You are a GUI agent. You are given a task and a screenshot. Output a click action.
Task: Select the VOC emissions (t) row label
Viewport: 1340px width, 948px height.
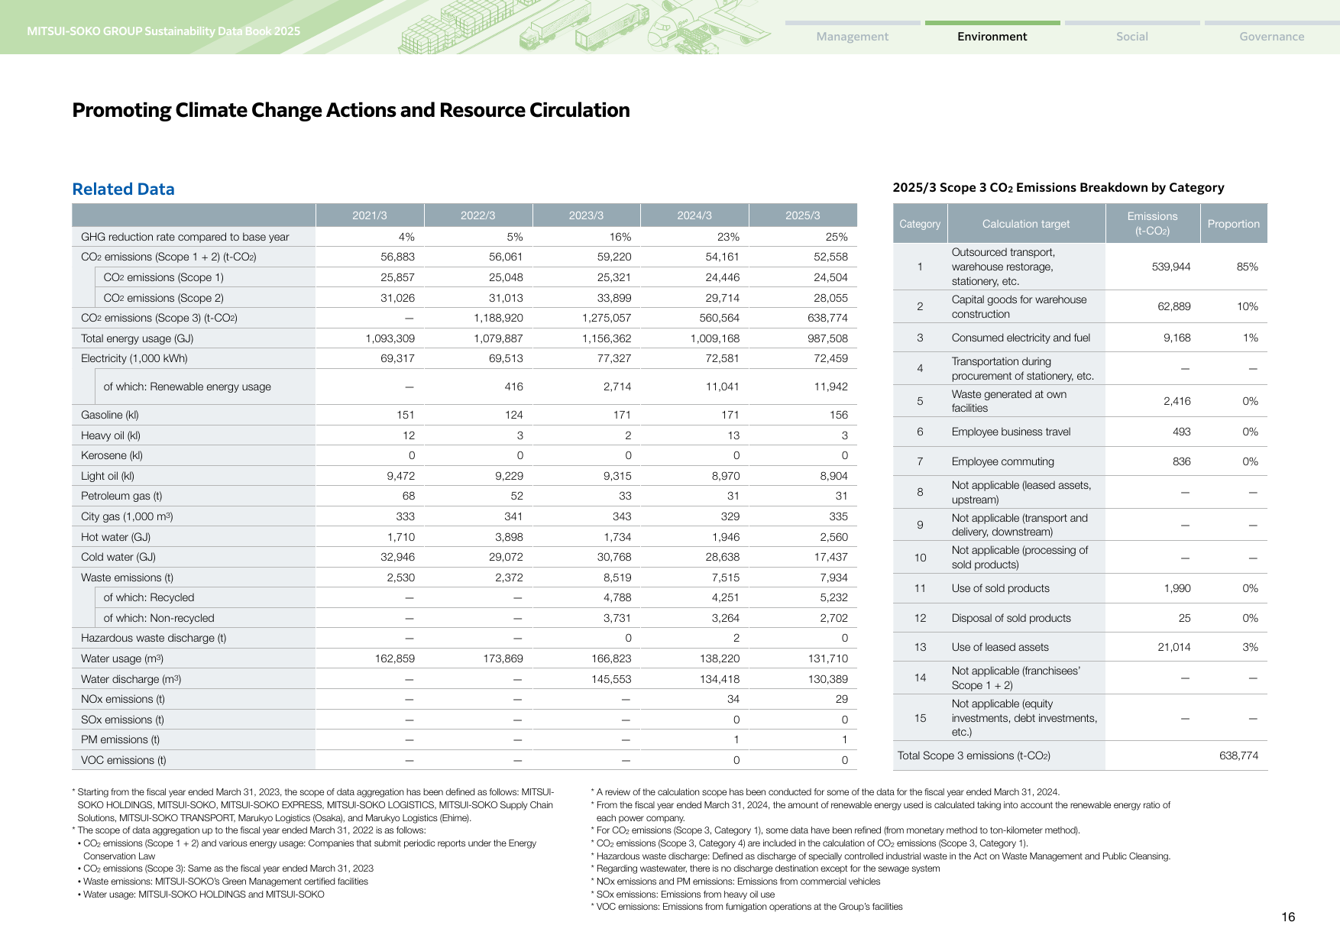[x=123, y=760]
